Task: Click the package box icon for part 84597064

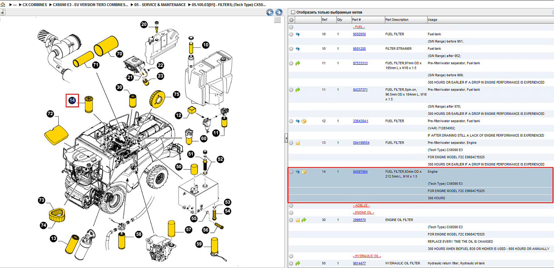Action: coord(304,172)
